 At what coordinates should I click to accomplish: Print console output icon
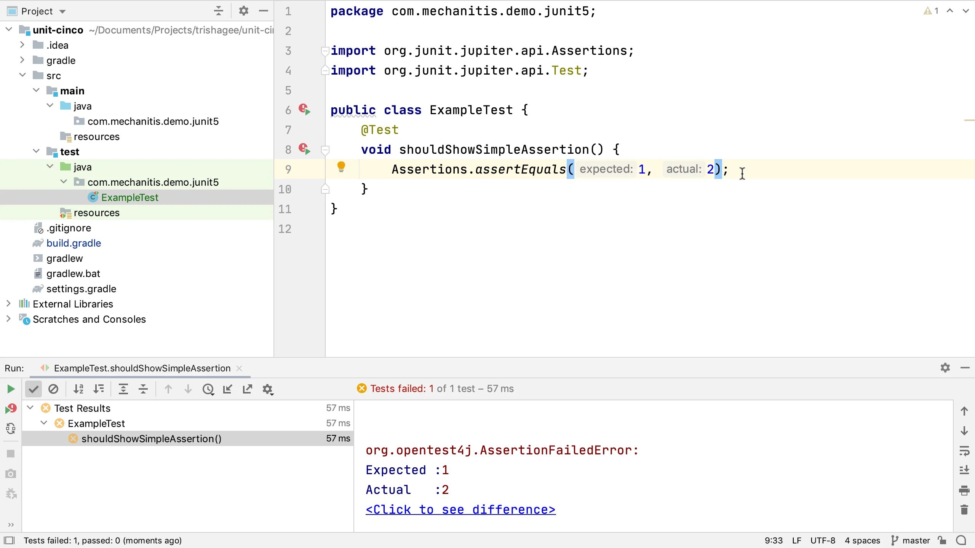tap(964, 490)
